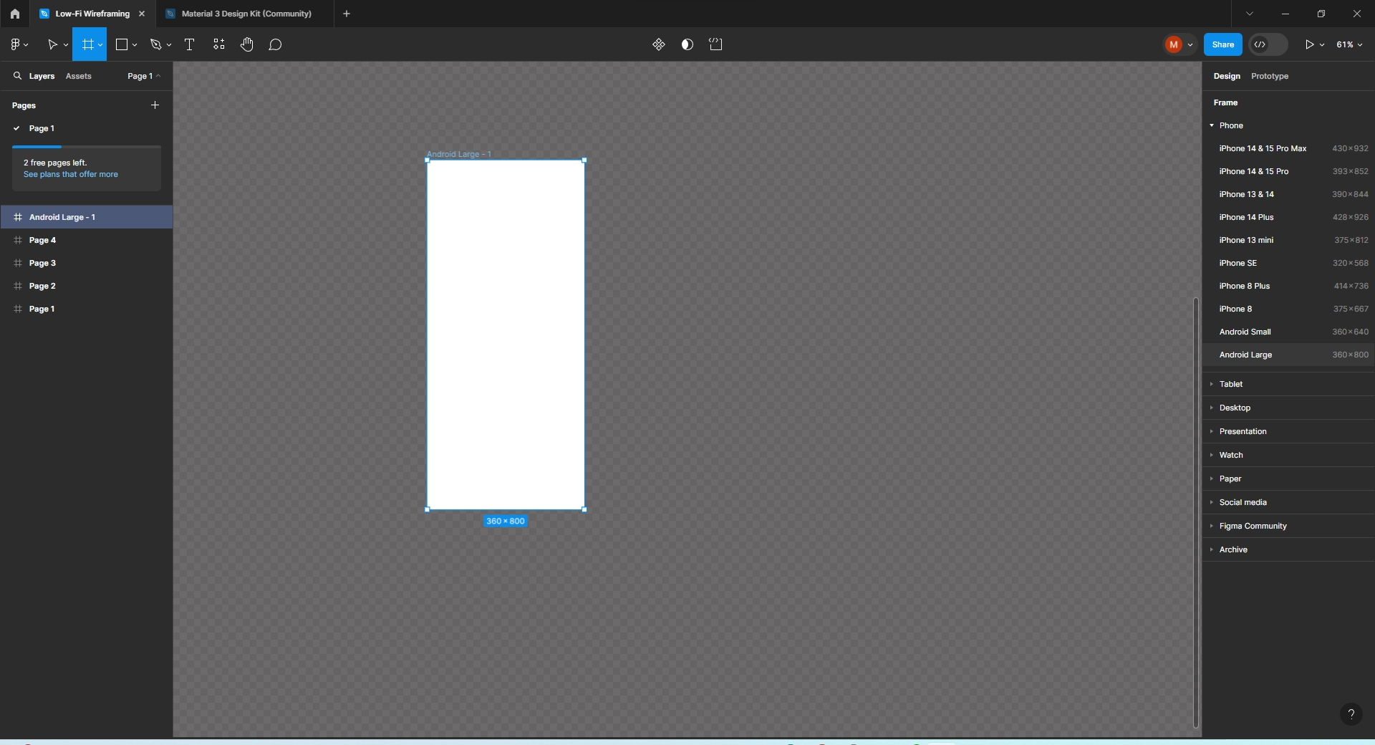Select the Pen tool

[x=155, y=44]
